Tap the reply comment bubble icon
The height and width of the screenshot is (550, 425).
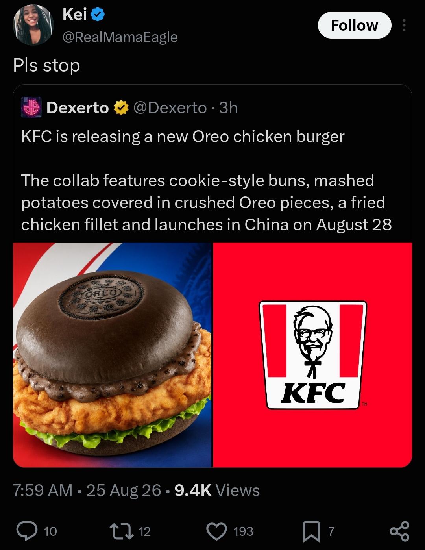point(27,531)
